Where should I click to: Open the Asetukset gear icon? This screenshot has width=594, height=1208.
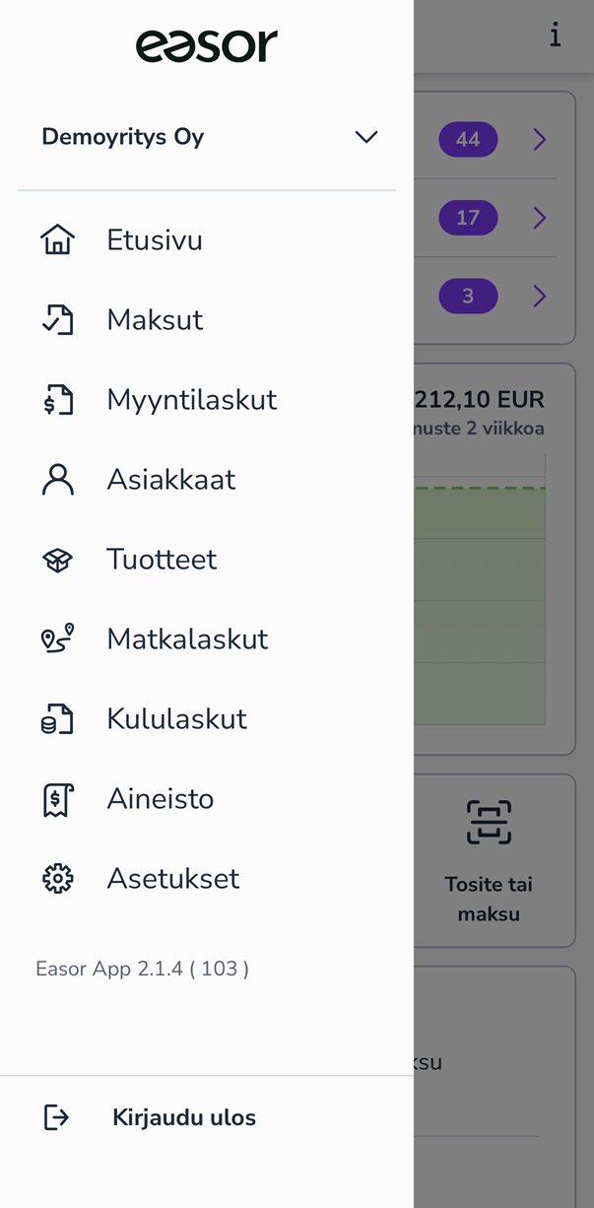click(58, 878)
